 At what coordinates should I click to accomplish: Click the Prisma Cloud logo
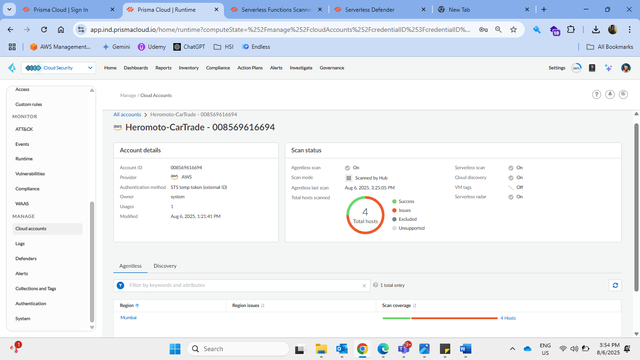12,68
